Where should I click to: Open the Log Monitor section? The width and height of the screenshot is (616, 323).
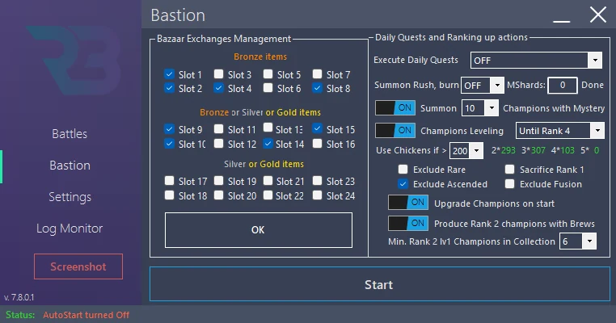70,229
